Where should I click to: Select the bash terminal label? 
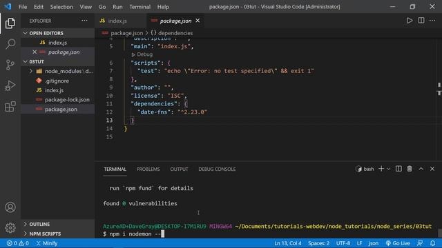coord(365,169)
